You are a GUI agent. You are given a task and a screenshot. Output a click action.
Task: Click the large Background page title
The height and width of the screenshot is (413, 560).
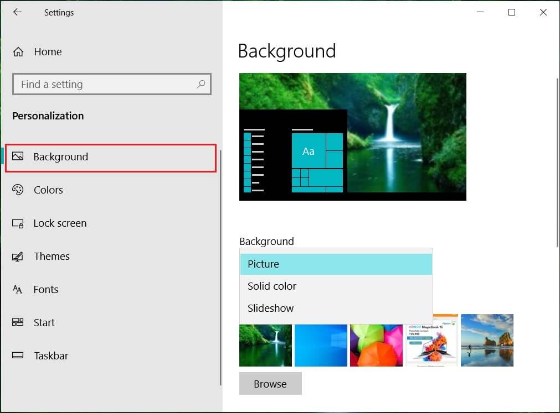[x=287, y=51]
